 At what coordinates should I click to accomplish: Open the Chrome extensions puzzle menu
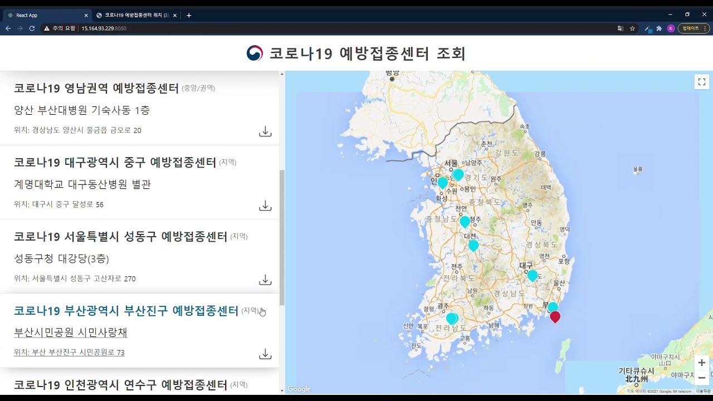(659, 28)
